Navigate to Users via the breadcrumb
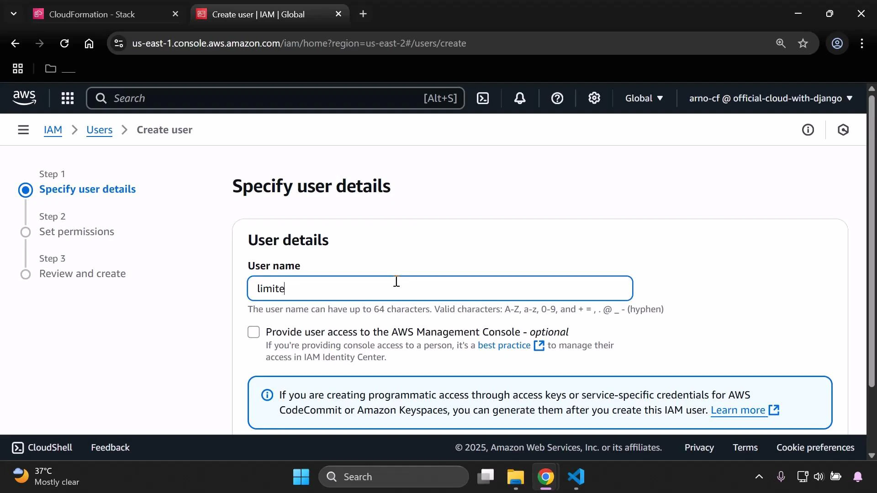The image size is (877, 493). coord(100,130)
